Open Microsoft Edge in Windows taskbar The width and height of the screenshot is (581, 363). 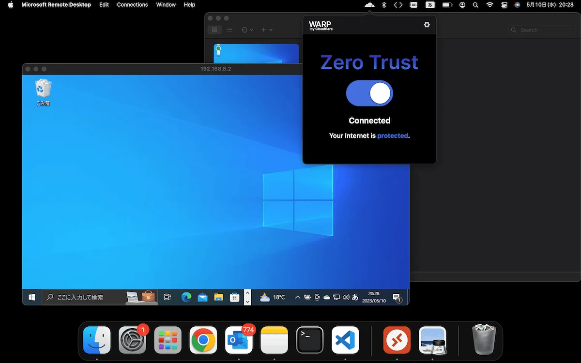pyautogui.click(x=186, y=297)
